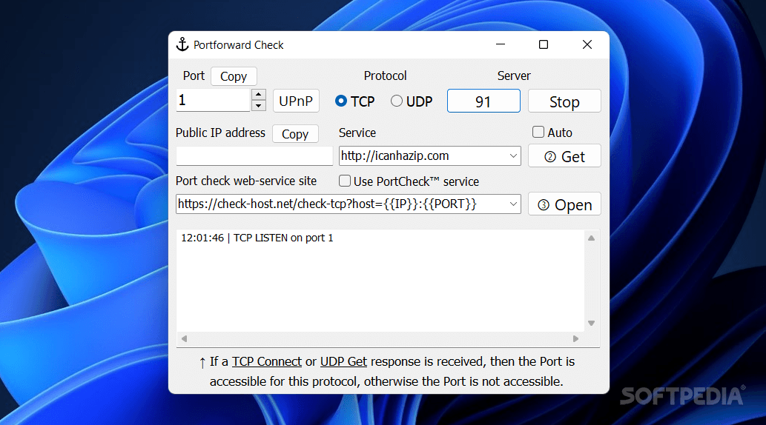Viewport: 766px width, 425px height.
Task: Open the port check web-service site
Action: pyautogui.click(x=564, y=204)
